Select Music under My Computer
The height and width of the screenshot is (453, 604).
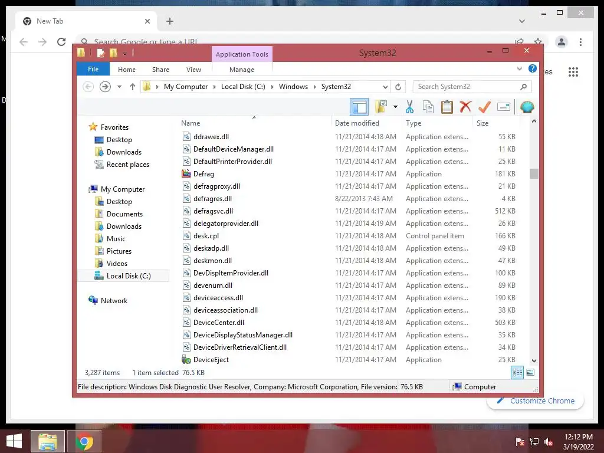[x=116, y=239]
